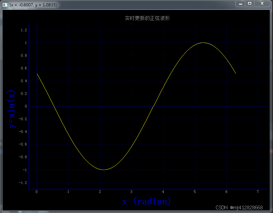Viewport: 273px width, 213px height.
Task: Click y-axis tick label -1.2
Action: coord(23,183)
